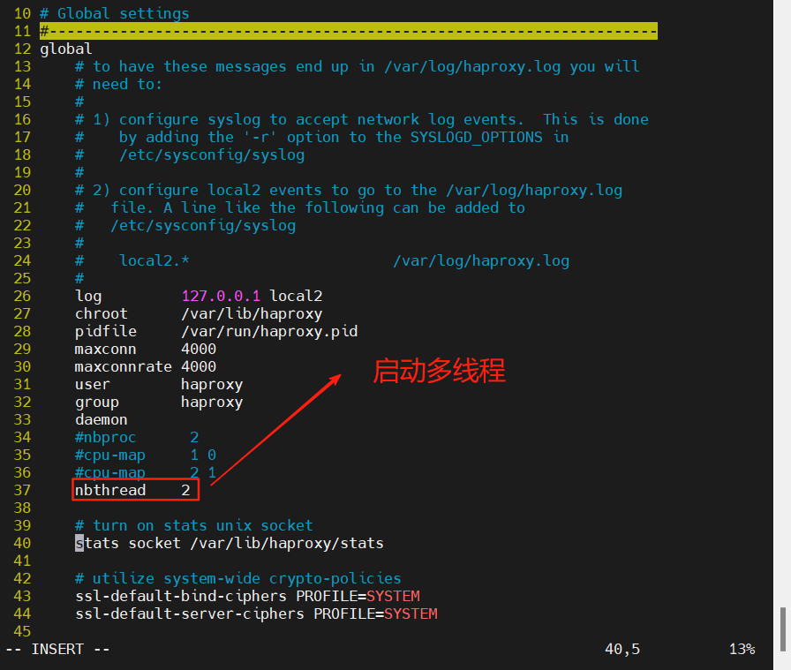Click the maxconn value 4000
The height and width of the screenshot is (670, 791).
(x=199, y=350)
